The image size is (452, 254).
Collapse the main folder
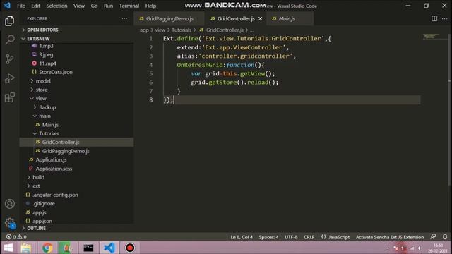point(44,116)
